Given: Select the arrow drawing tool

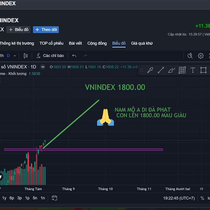Looking at the screenshot, I should point(150,70).
